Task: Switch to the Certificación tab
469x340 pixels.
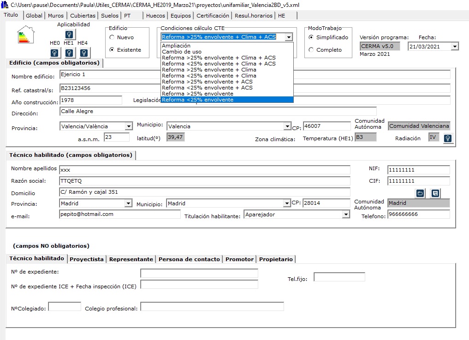Action: (x=213, y=16)
